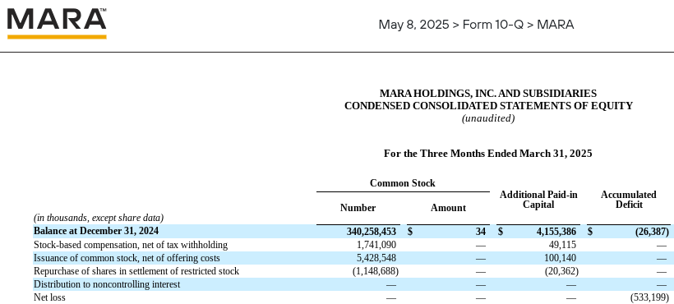The height and width of the screenshot is (304, 674).
Task: Click common stock amount 34
Action: pos(481,232)
